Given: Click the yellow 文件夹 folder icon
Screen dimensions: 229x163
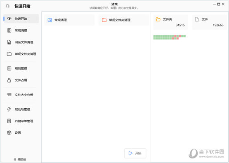Looking at the screenshot, I should (x=158, y=19).
